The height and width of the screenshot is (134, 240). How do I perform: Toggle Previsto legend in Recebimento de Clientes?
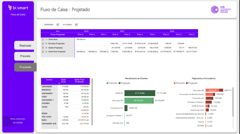[112, 83]
